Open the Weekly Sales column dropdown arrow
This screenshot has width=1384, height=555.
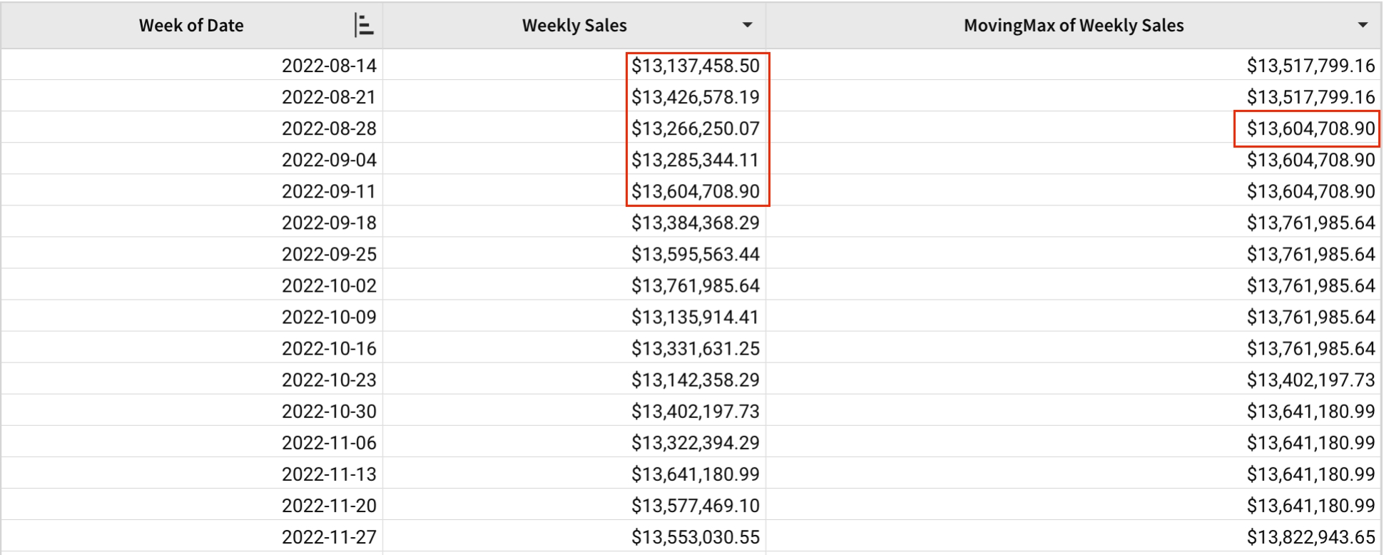click(747, 26)
